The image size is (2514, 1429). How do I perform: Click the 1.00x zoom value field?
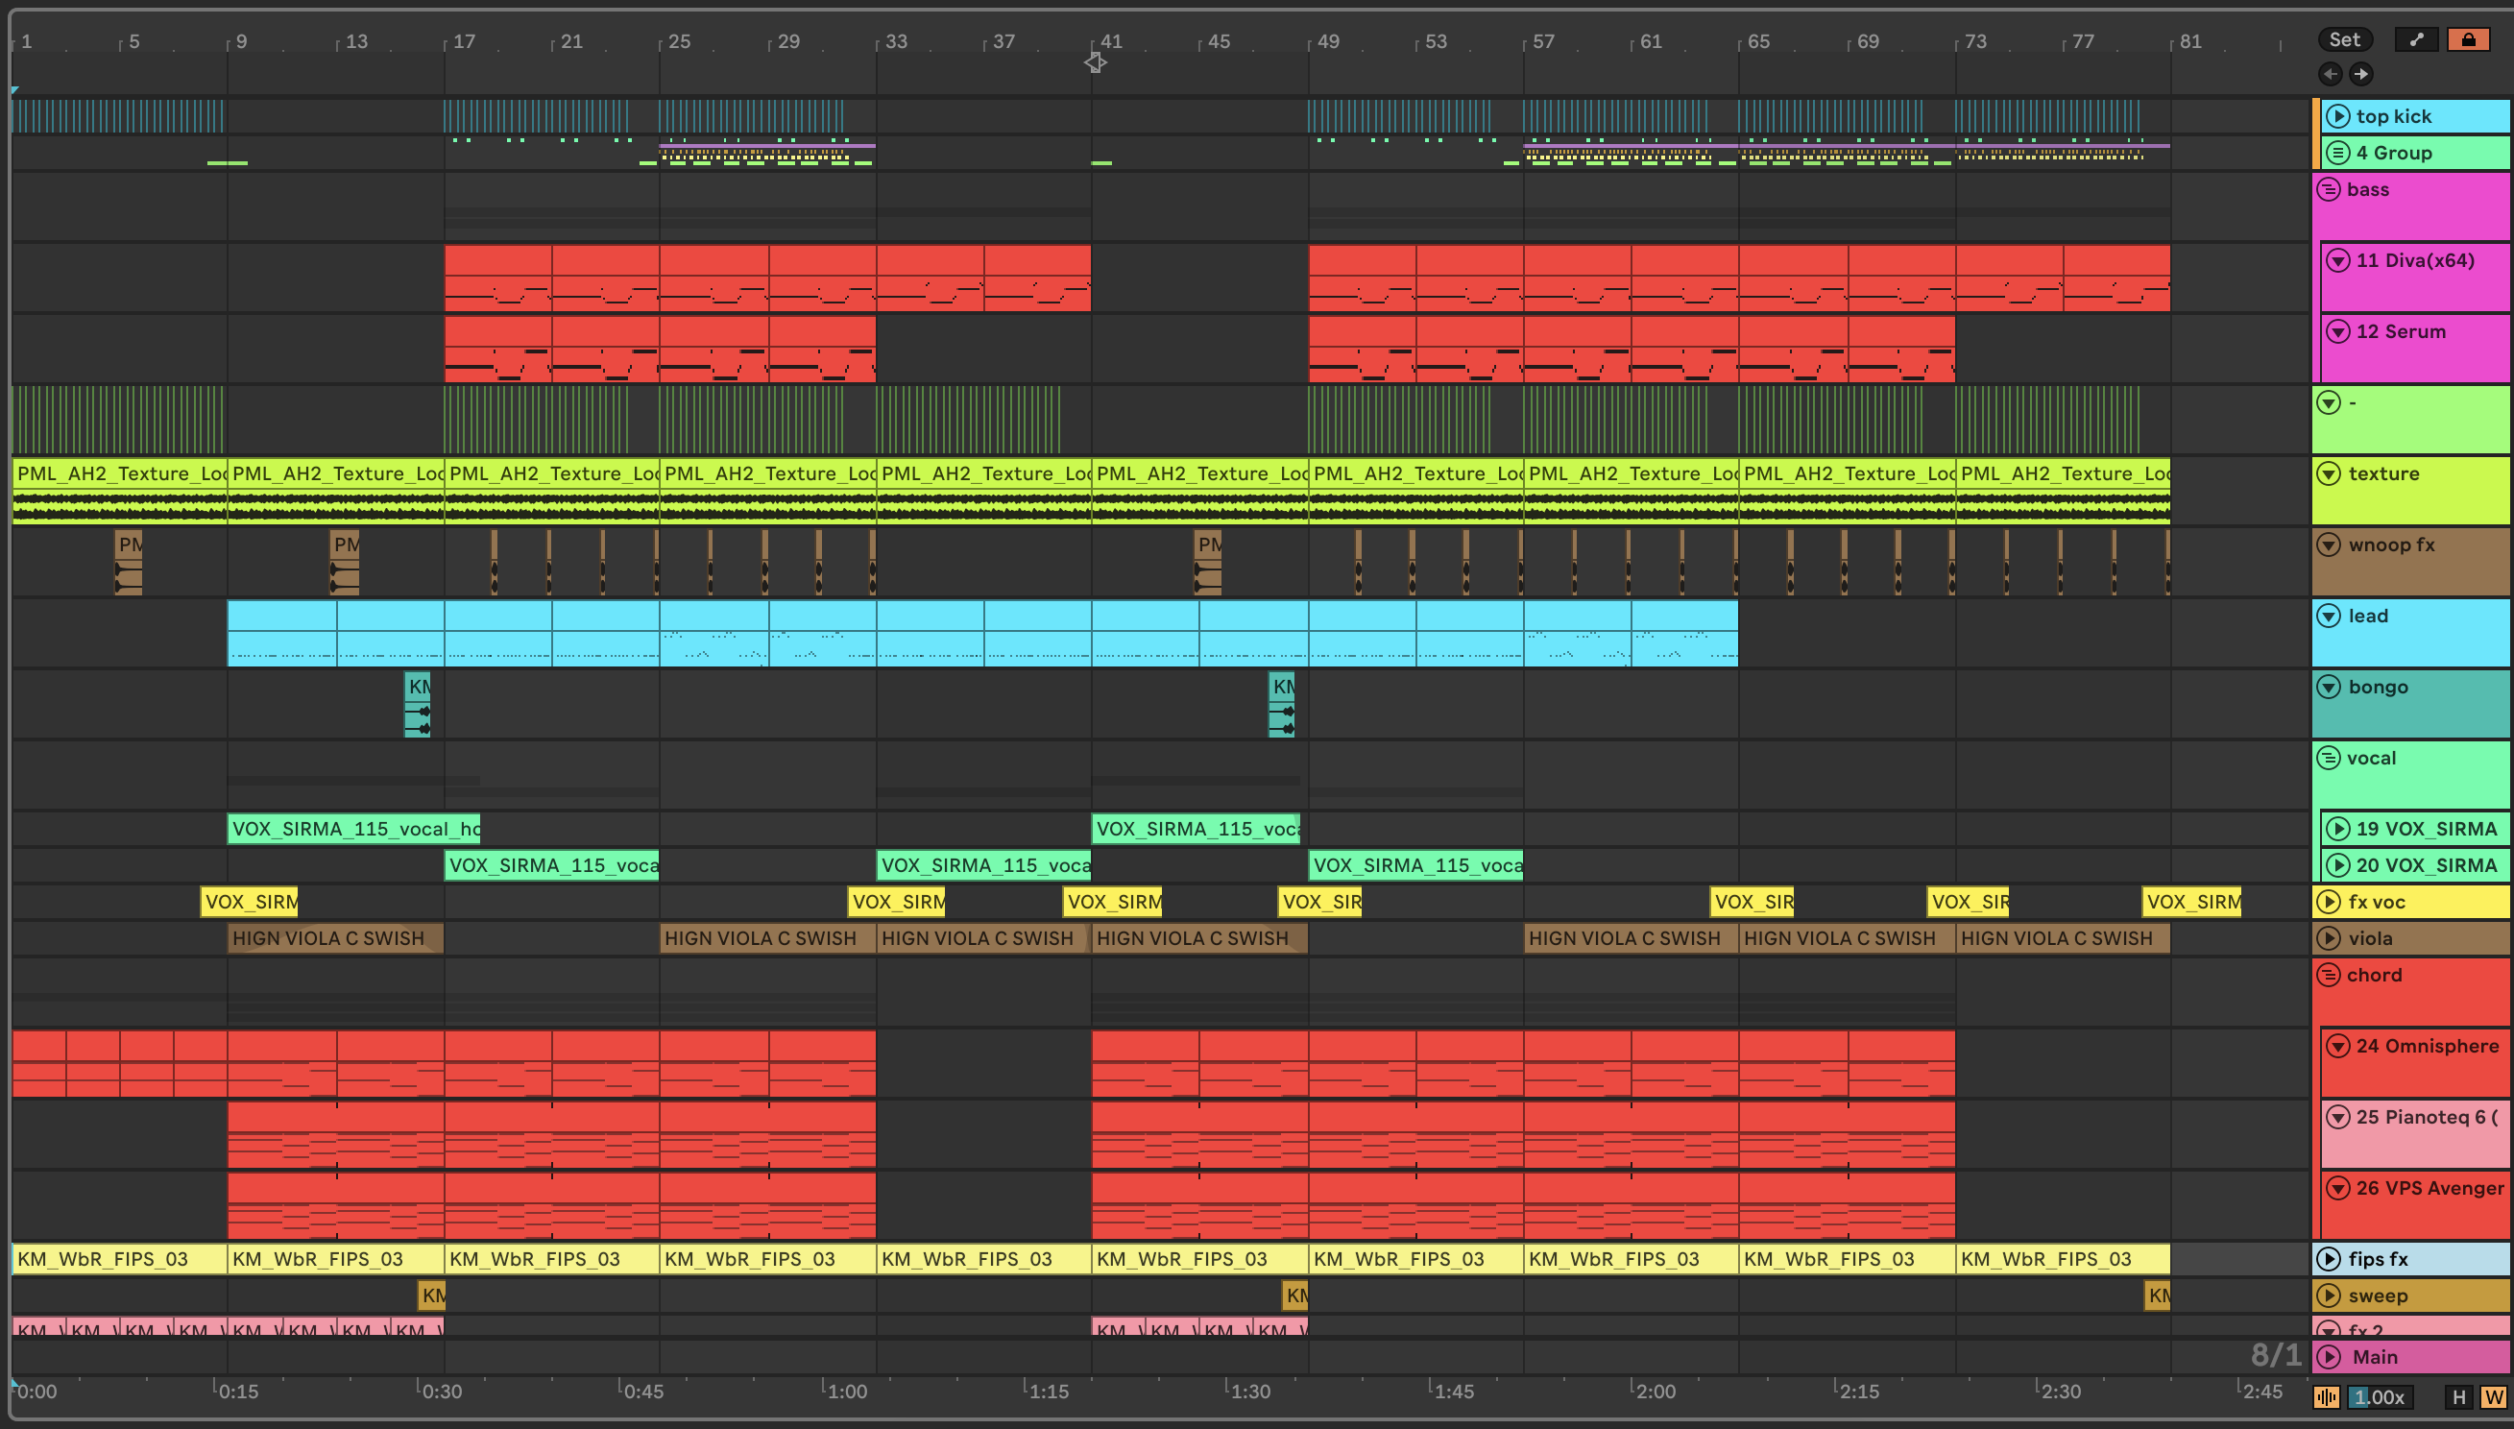2379,1397
